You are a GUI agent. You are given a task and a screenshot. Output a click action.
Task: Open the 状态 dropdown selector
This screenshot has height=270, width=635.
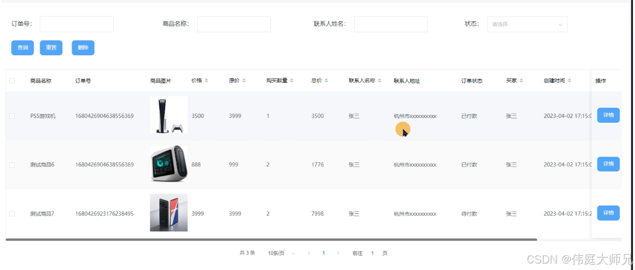pyautogui.click(x=527, y=24)
